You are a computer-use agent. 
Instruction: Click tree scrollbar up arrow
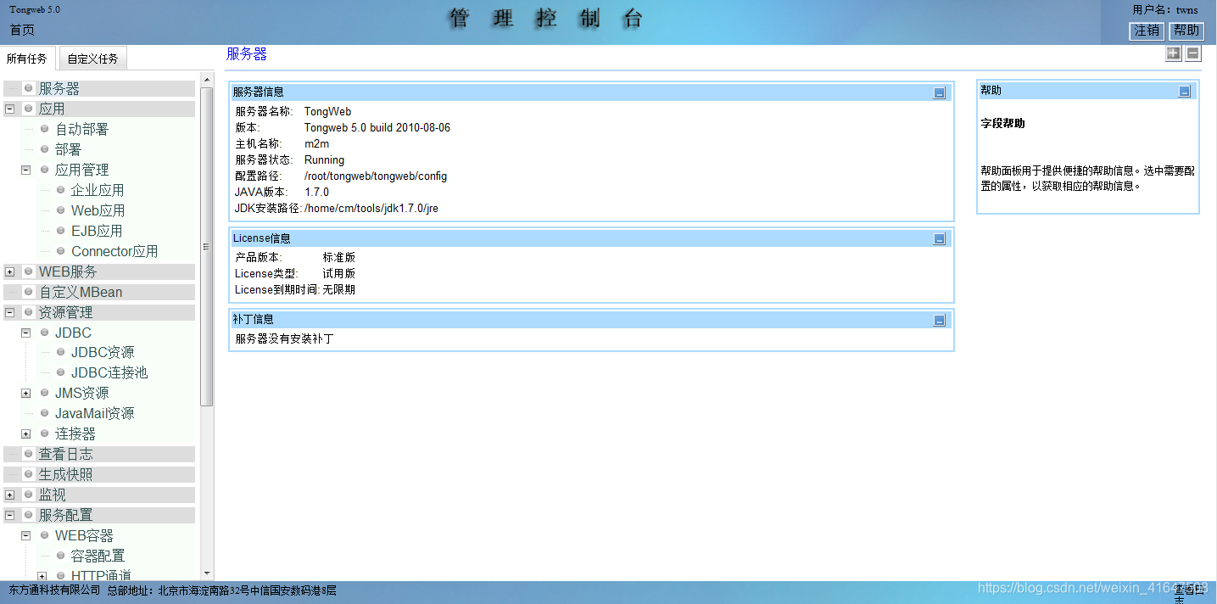pos(207,79)
